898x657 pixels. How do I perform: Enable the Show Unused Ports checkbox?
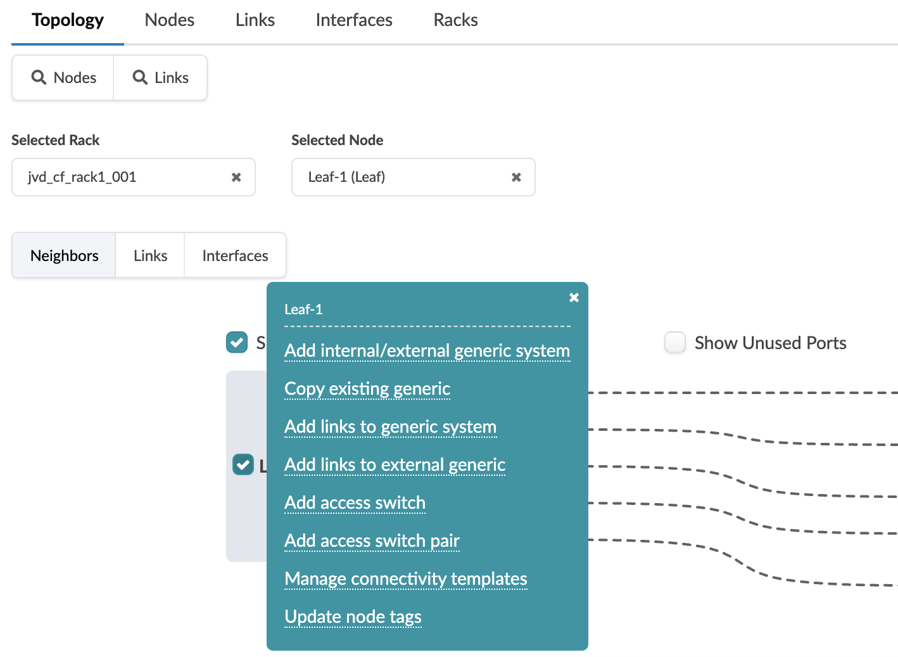coord(675,343)
